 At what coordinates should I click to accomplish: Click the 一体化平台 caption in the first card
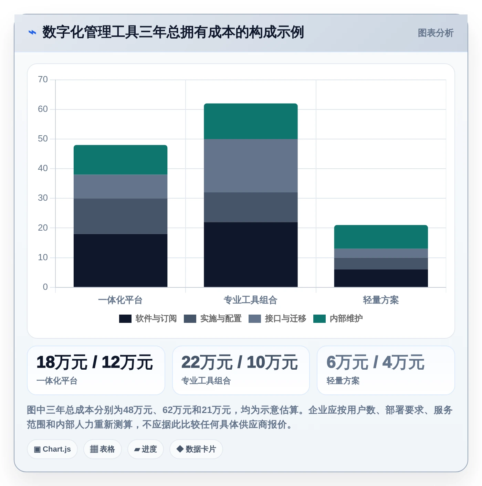click(57, 381)
